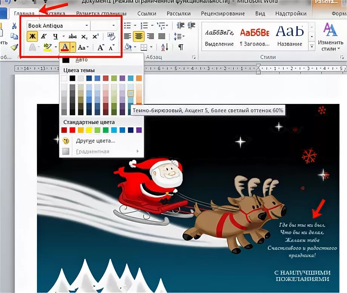This screenshot has width=347, height=293.
Task: Select the highlighted turquoise Accent 5 swatch
Action: [x=131, y=93]
